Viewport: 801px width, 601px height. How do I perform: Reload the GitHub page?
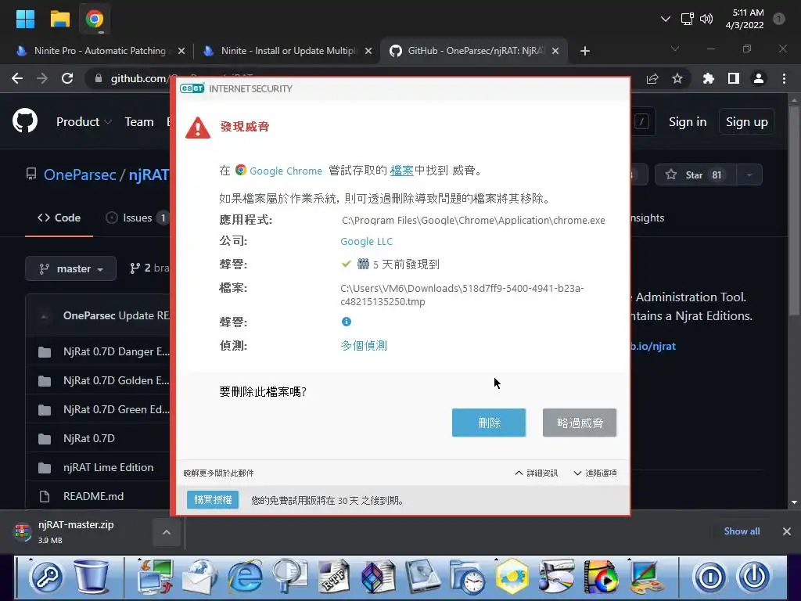pyautogui.click(x=67, y=78)
